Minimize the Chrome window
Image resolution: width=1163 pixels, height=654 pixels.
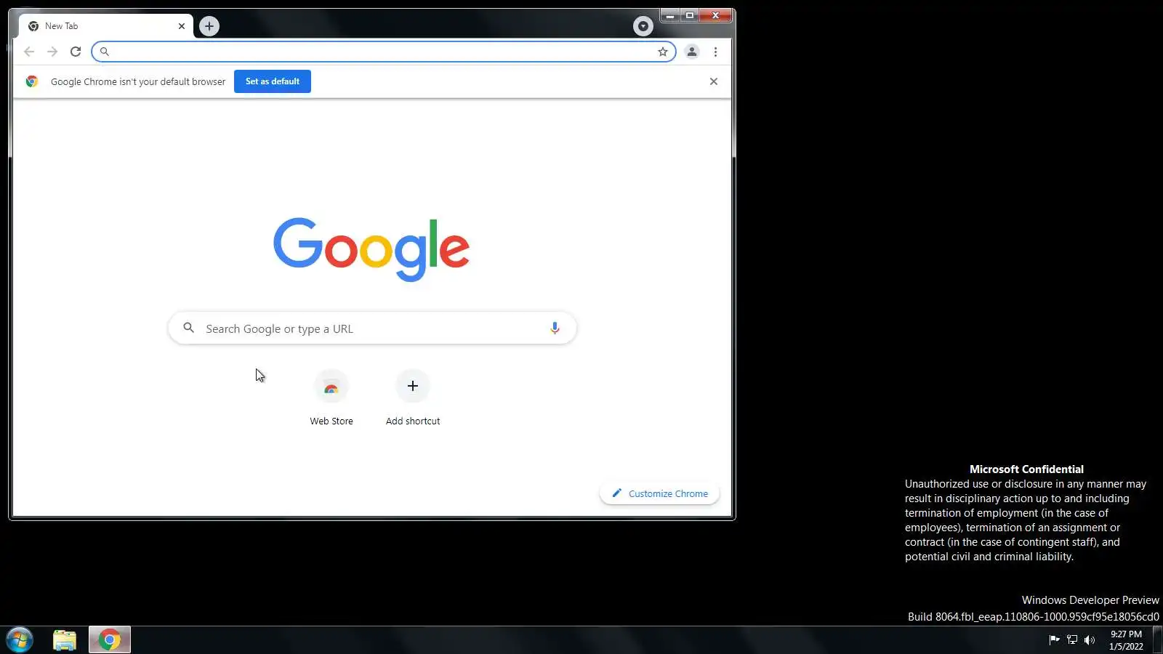coord(670,15)
